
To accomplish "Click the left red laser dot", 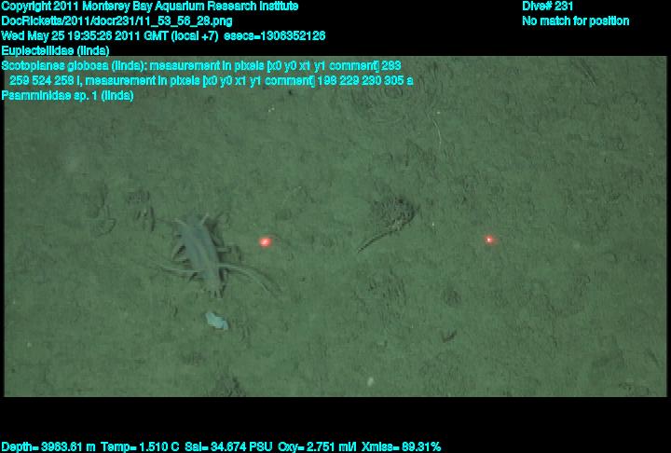I will 266,242.
